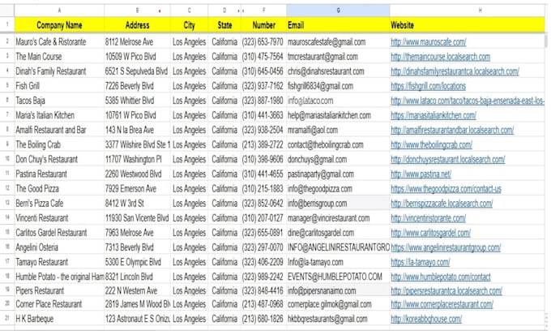Viewport: 551px width, 331px height.
Task: Select email cell 'dine@carlitosgardel.com'
Action: [x=338, y=233]
